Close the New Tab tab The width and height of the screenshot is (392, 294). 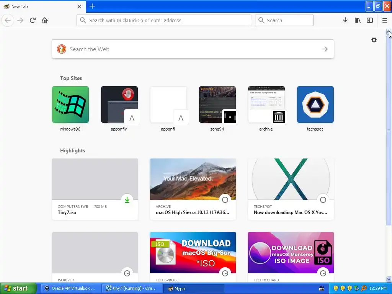[x=79, y=7]
